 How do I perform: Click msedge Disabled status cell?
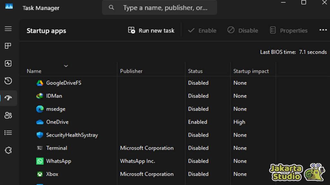click(x=198, y=109)
